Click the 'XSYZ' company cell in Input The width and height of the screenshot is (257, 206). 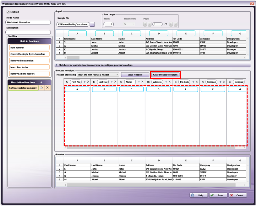click(x=213, y=42)
